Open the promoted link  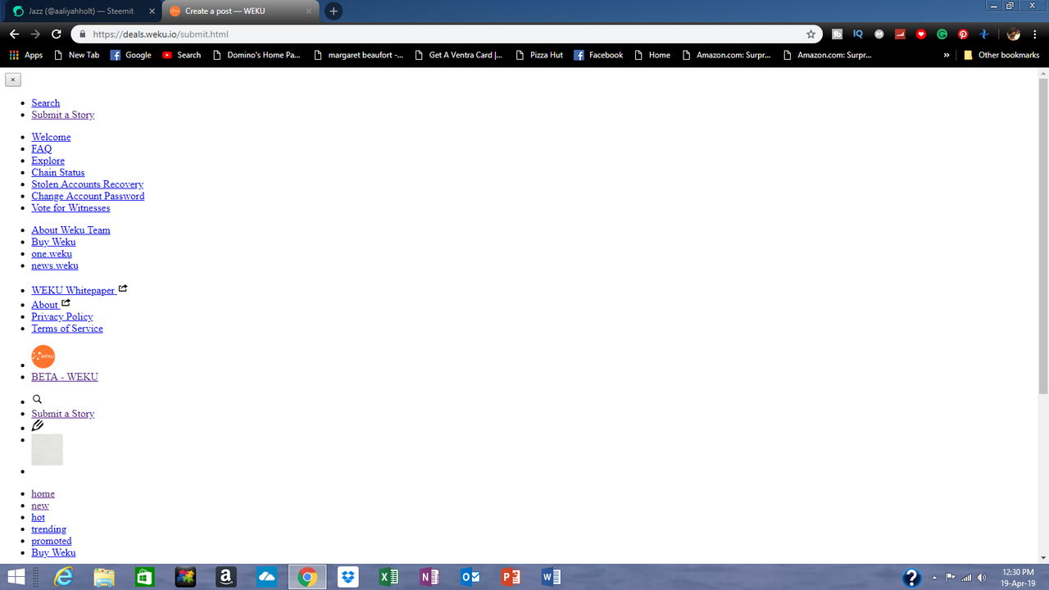point(52,541)
